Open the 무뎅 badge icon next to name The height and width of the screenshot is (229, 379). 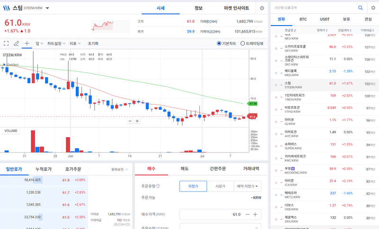(293, 168)
